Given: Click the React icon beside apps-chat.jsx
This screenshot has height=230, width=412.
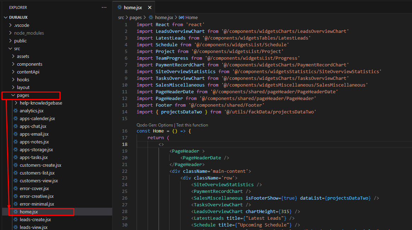Looking at the screenshot, I should tap(16, 126).
